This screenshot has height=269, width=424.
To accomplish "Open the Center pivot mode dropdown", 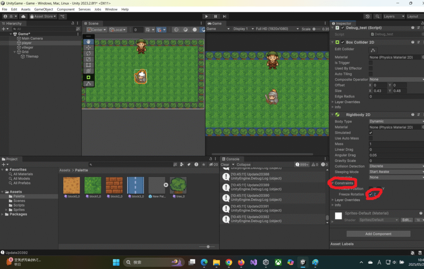I will click(96, 30).
